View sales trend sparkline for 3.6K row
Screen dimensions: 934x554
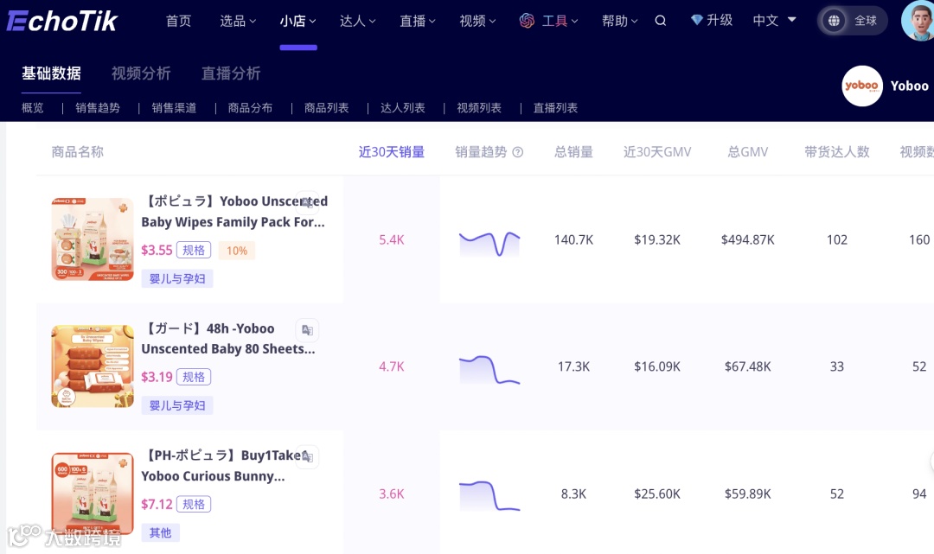489,496
